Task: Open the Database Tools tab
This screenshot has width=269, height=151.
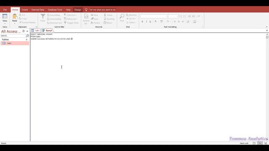Action: (x=55, y=10)
